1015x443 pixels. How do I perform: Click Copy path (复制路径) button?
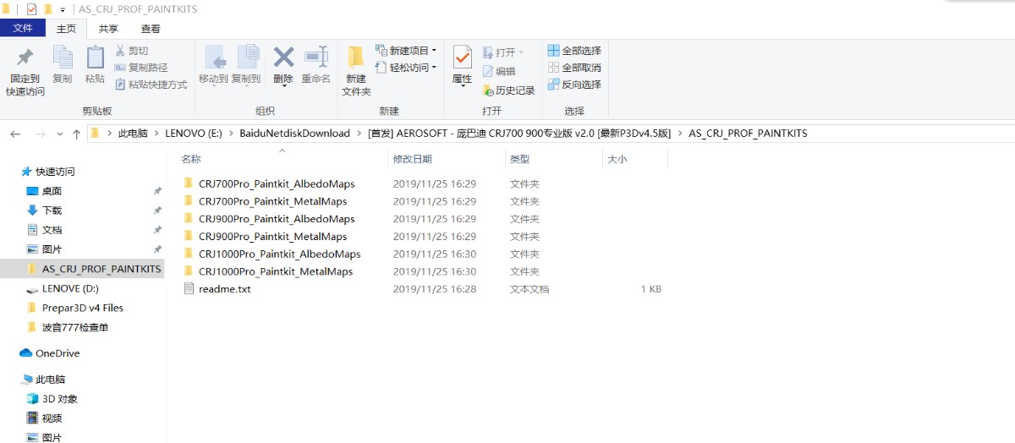[141, 68]
